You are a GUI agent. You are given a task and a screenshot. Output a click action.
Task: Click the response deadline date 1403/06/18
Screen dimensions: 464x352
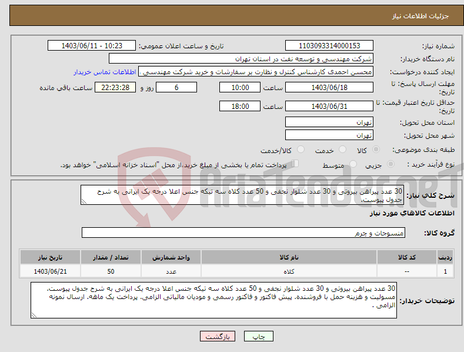click(x=329, y=87)
